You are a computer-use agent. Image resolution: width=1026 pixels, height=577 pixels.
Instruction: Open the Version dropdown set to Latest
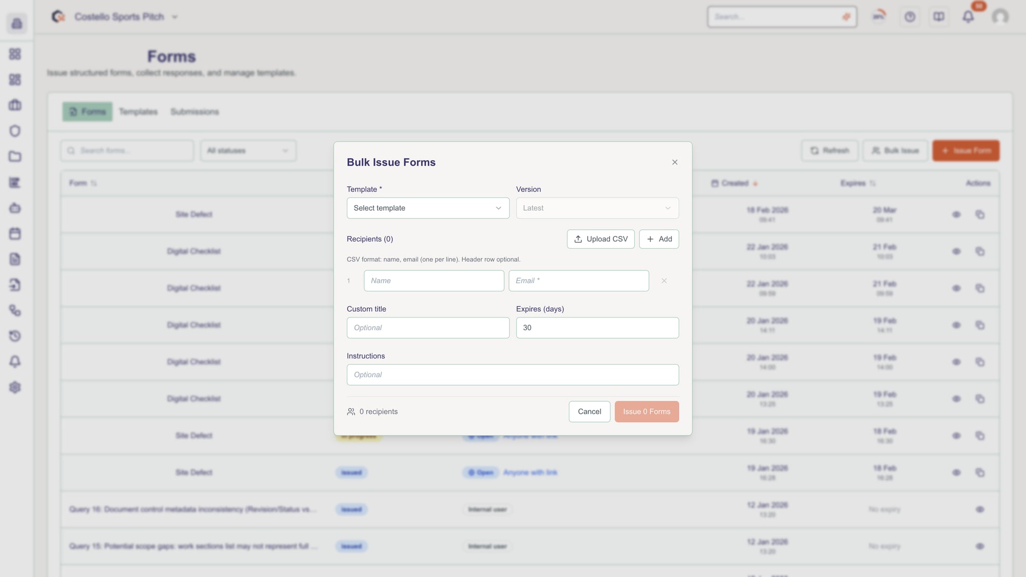pyautogui.click(x=597, y=208)
